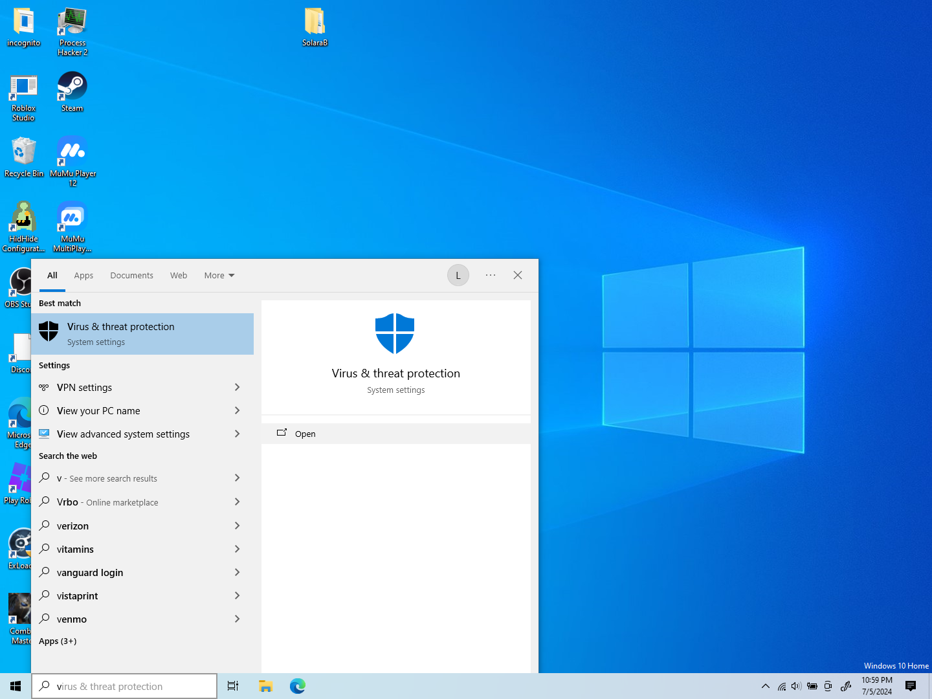Open File Explorer from the taskbar

pyautogui.click(x=265, y=686)
